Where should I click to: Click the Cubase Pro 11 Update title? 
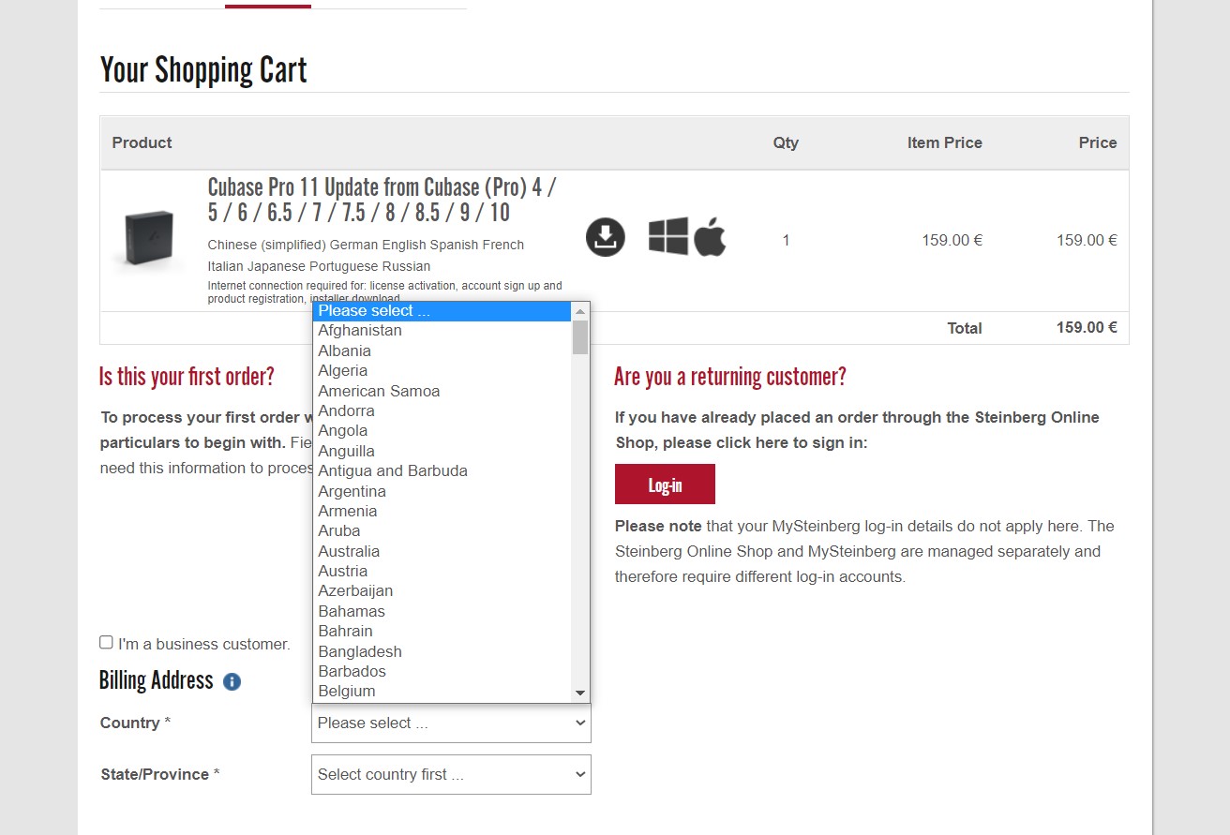pyautogui.click(x=382, y=200)
